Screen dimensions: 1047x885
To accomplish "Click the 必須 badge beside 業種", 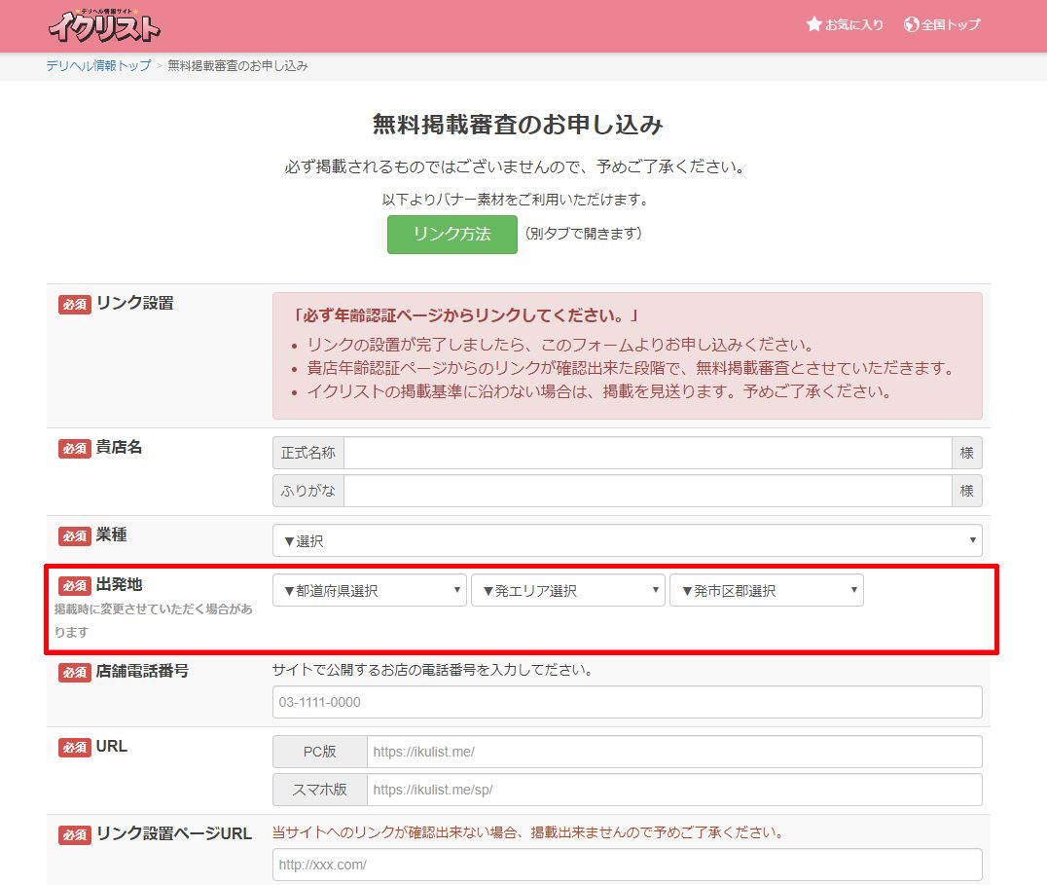I will point(75,535).
